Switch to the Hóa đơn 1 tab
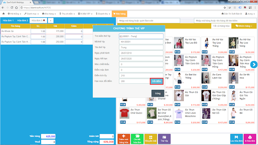The height and width of the screenshot is (145, 258). pyautogui.click(x=8, y=21)
